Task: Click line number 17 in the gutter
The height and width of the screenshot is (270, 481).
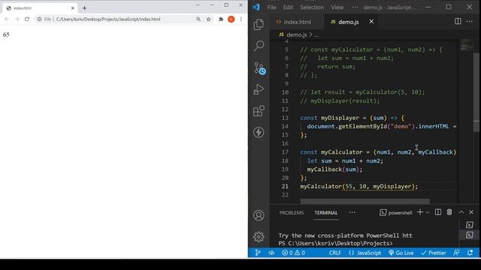Action: pos(285,152)
